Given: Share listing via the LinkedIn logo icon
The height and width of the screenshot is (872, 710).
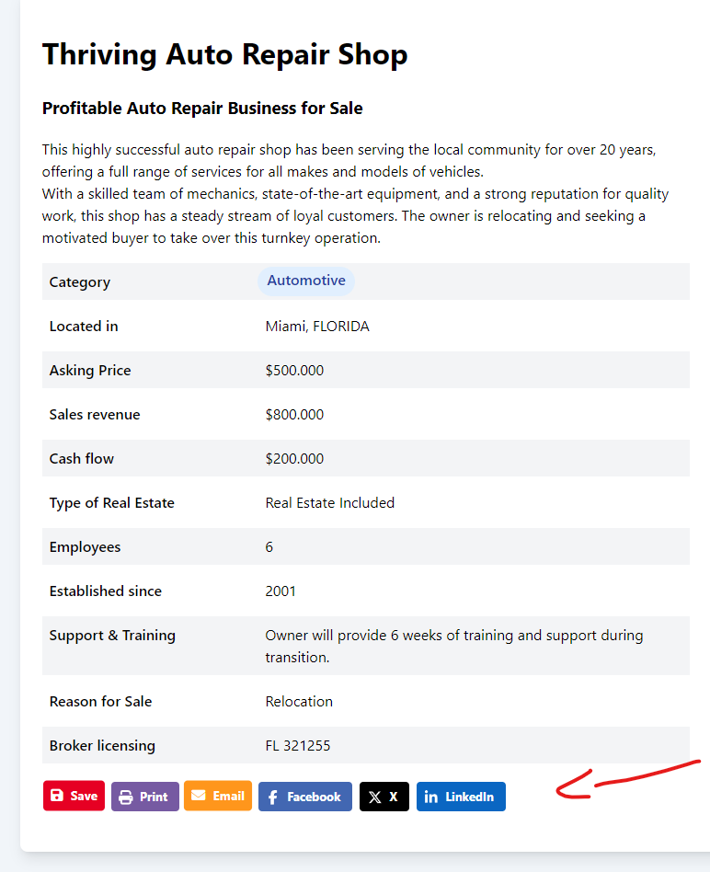Looking at the screenshot, I should pos(431,797).
